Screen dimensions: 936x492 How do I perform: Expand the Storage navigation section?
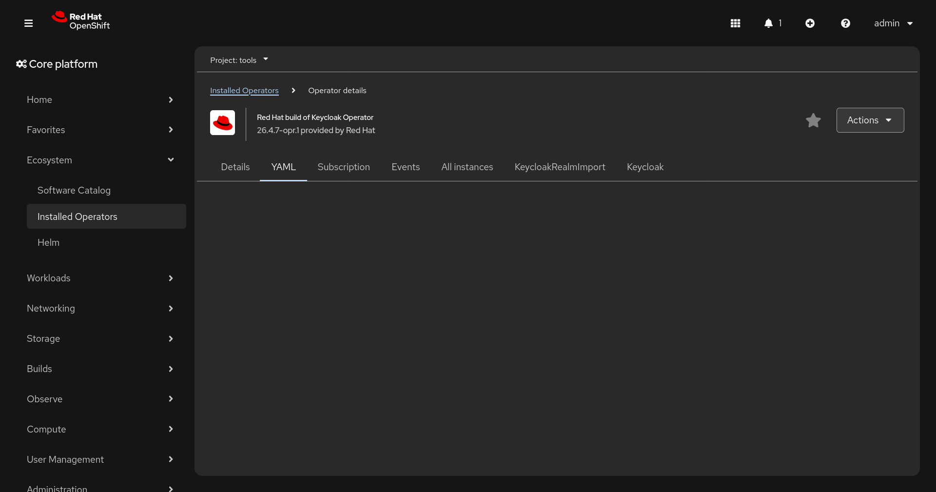point(100,339)
